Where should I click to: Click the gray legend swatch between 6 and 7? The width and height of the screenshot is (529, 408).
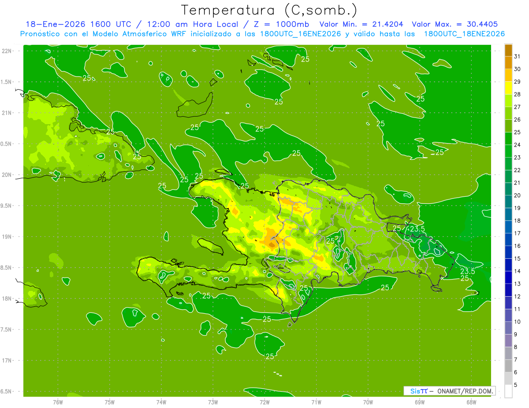pos(508,366)
